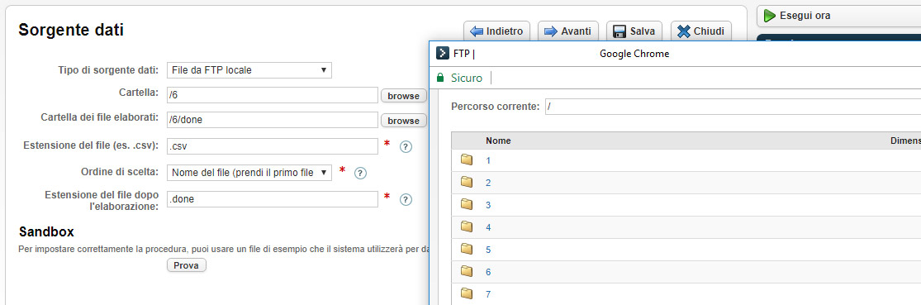Browse for the Cartella dei file elaborati
Screen dimensions: 921x305
pos(404,121)
